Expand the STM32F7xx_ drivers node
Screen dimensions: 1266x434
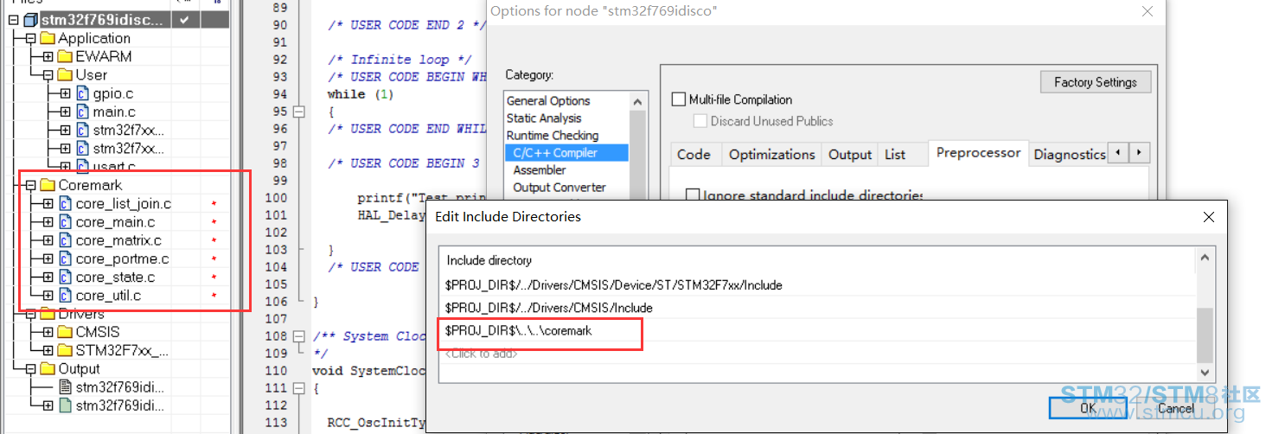48,350
